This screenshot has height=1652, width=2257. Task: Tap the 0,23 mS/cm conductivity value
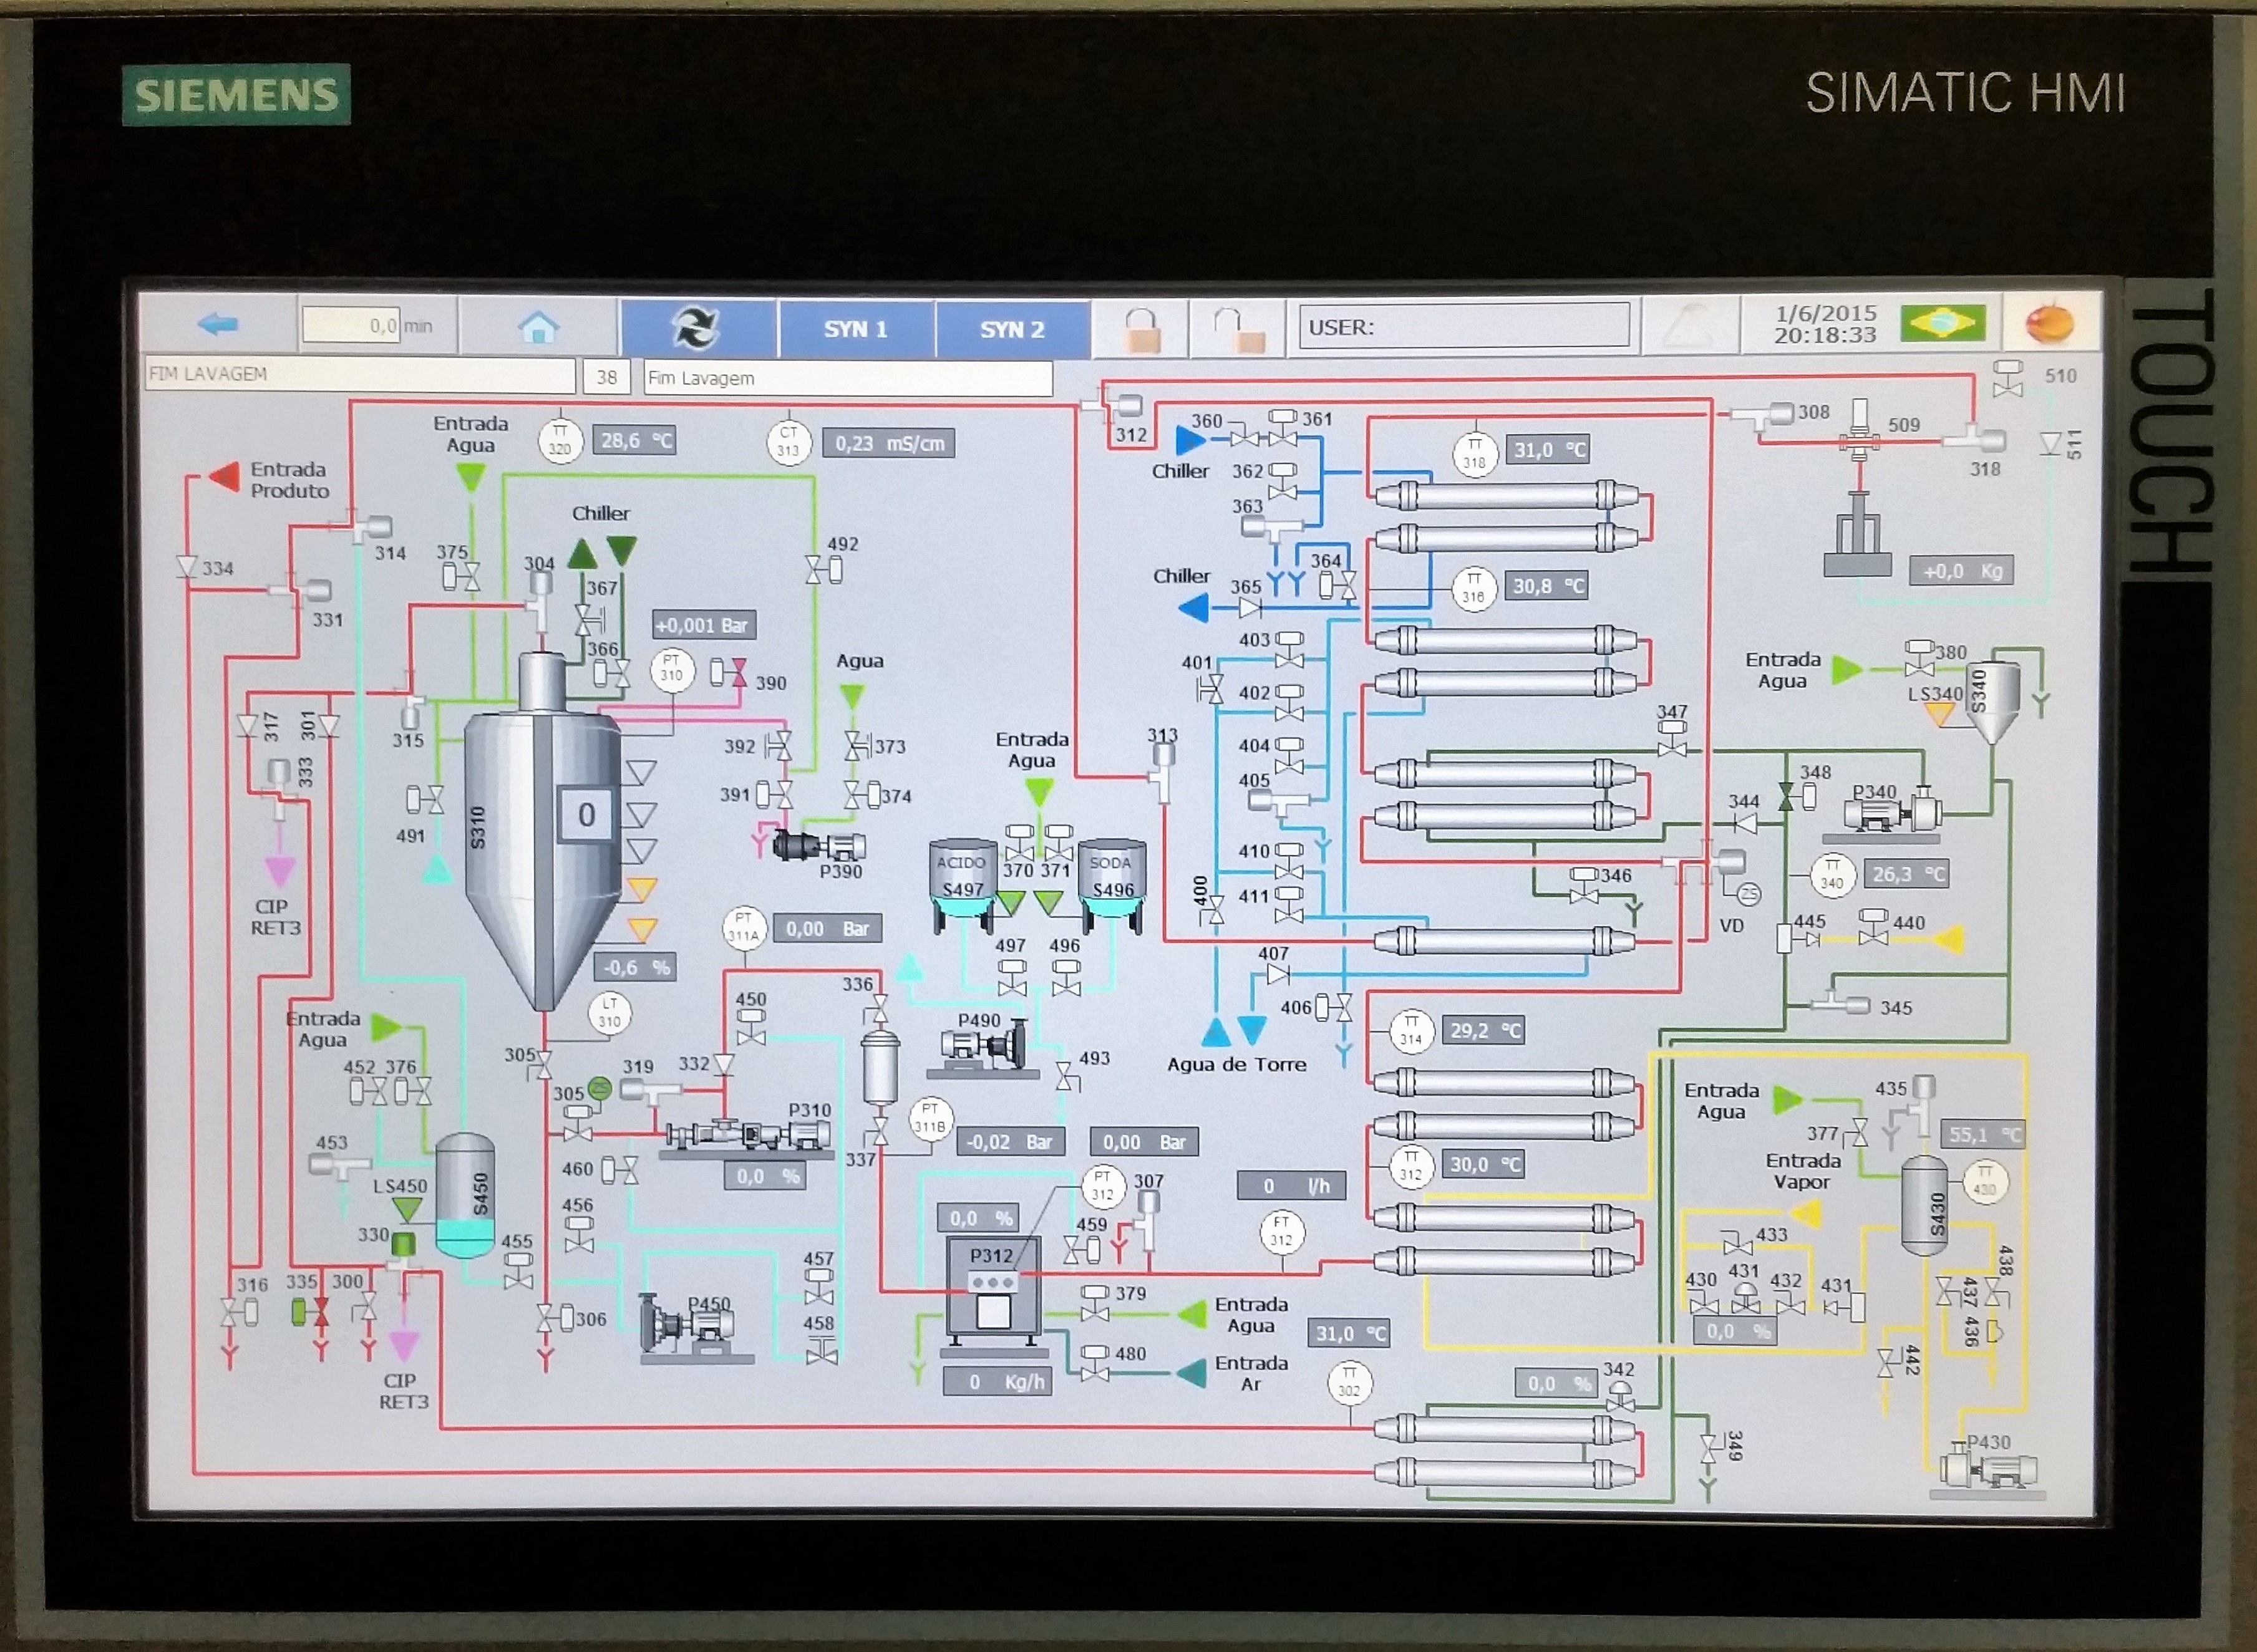coord(888,443)
